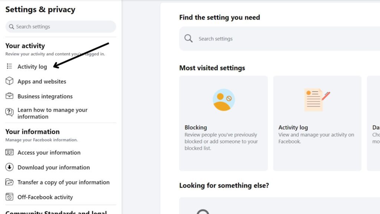Open Apps and websites settings
The width and height of the screenshot is (380, 214).
tap(42, 81)
